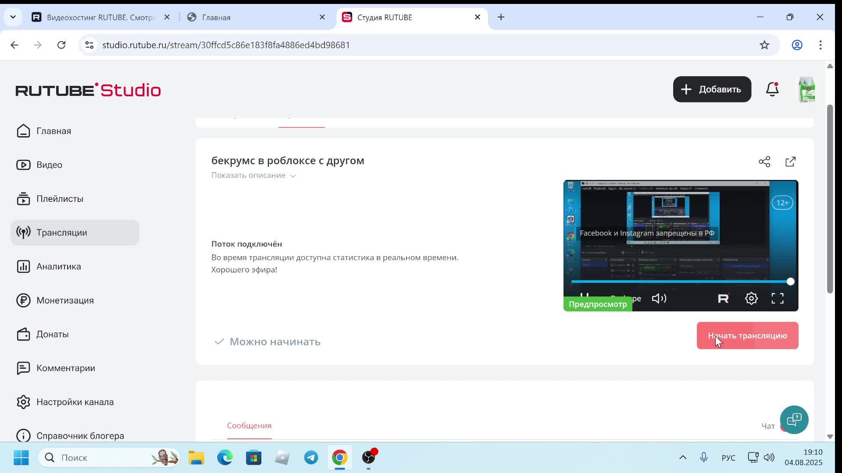Enter fullscreen in the preview player
The image size is (842, 473).
(778, 299)
